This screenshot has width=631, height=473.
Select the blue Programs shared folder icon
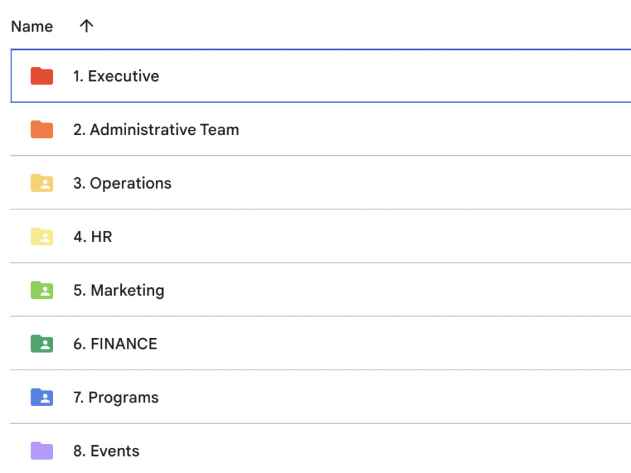point(42,397)
